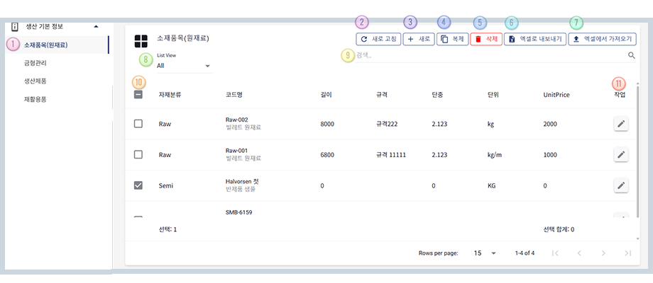This screenshot has width=653, height=283.
Task: Open the Rows per page dropdown
Action: coord(484,253)
